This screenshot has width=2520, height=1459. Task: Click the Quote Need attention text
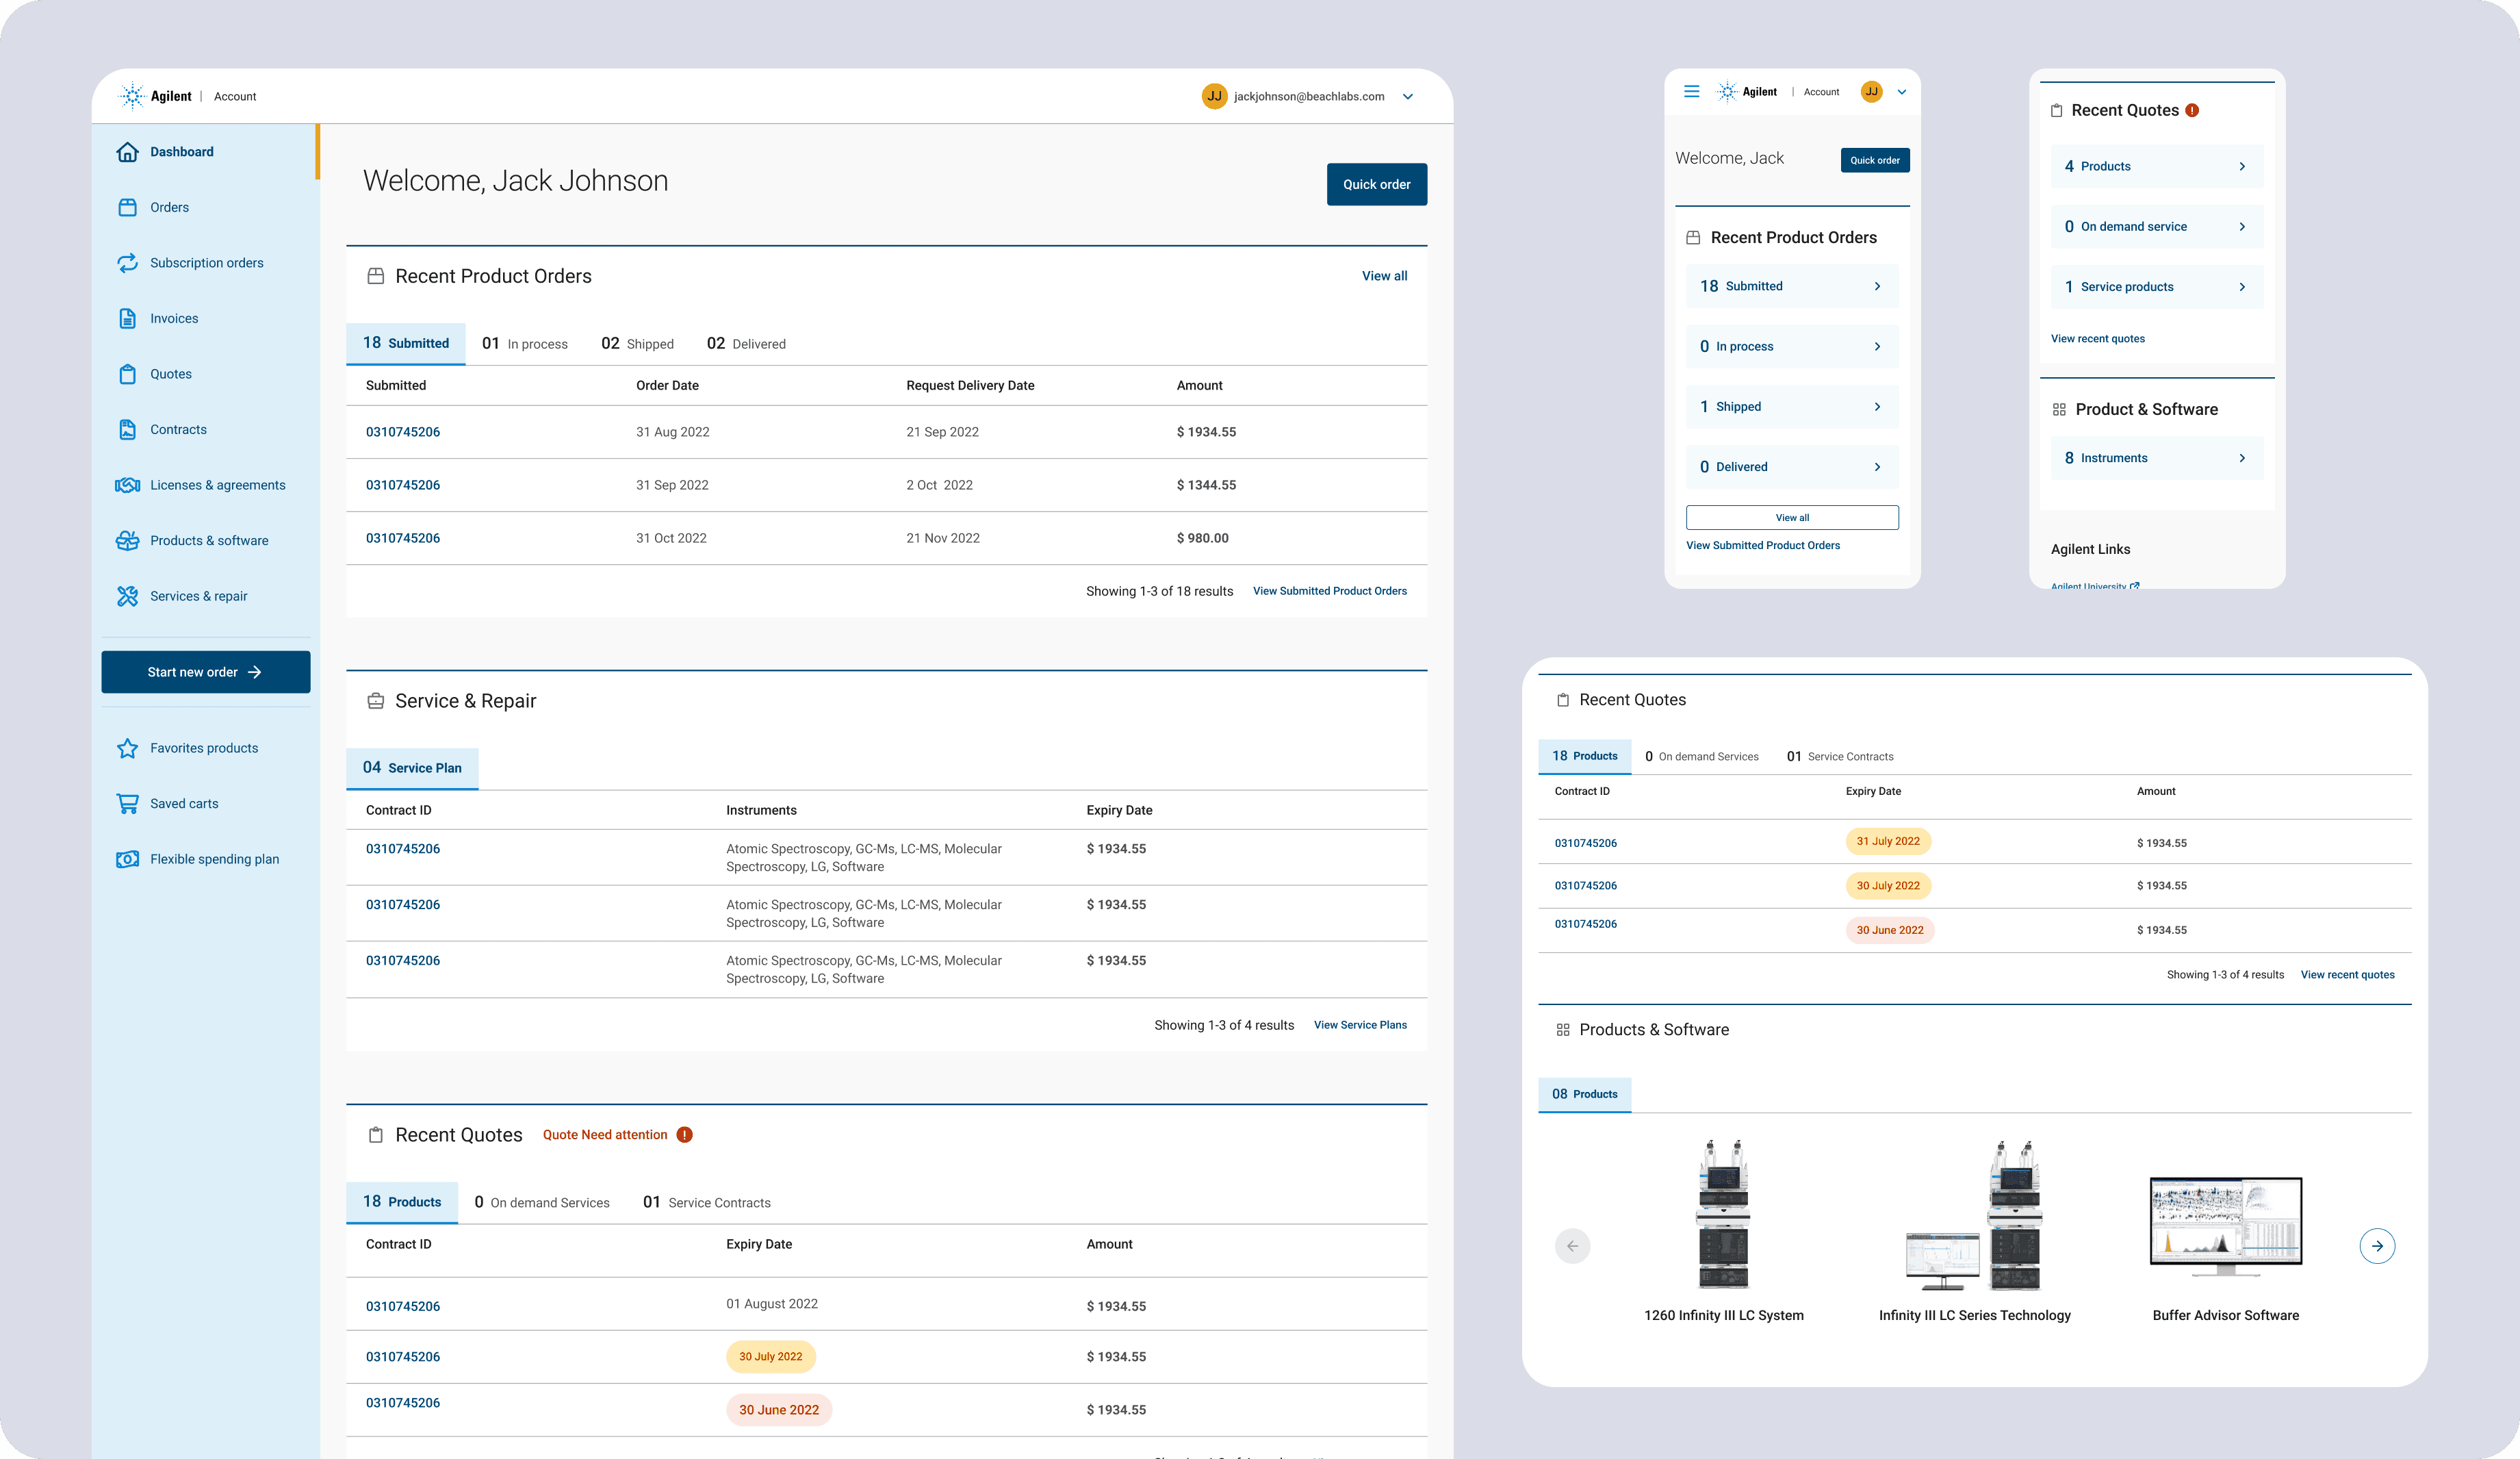[x=604, y=1134]
